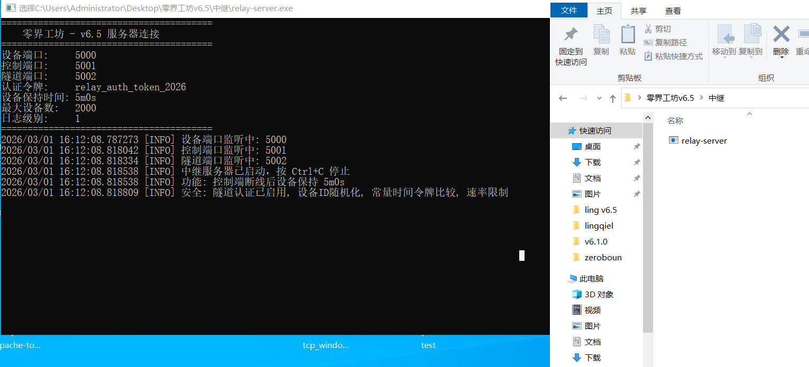Switch to the Share (共享) ribbon tab
Viewport: 809px width, 367px height.
point(639,11)
